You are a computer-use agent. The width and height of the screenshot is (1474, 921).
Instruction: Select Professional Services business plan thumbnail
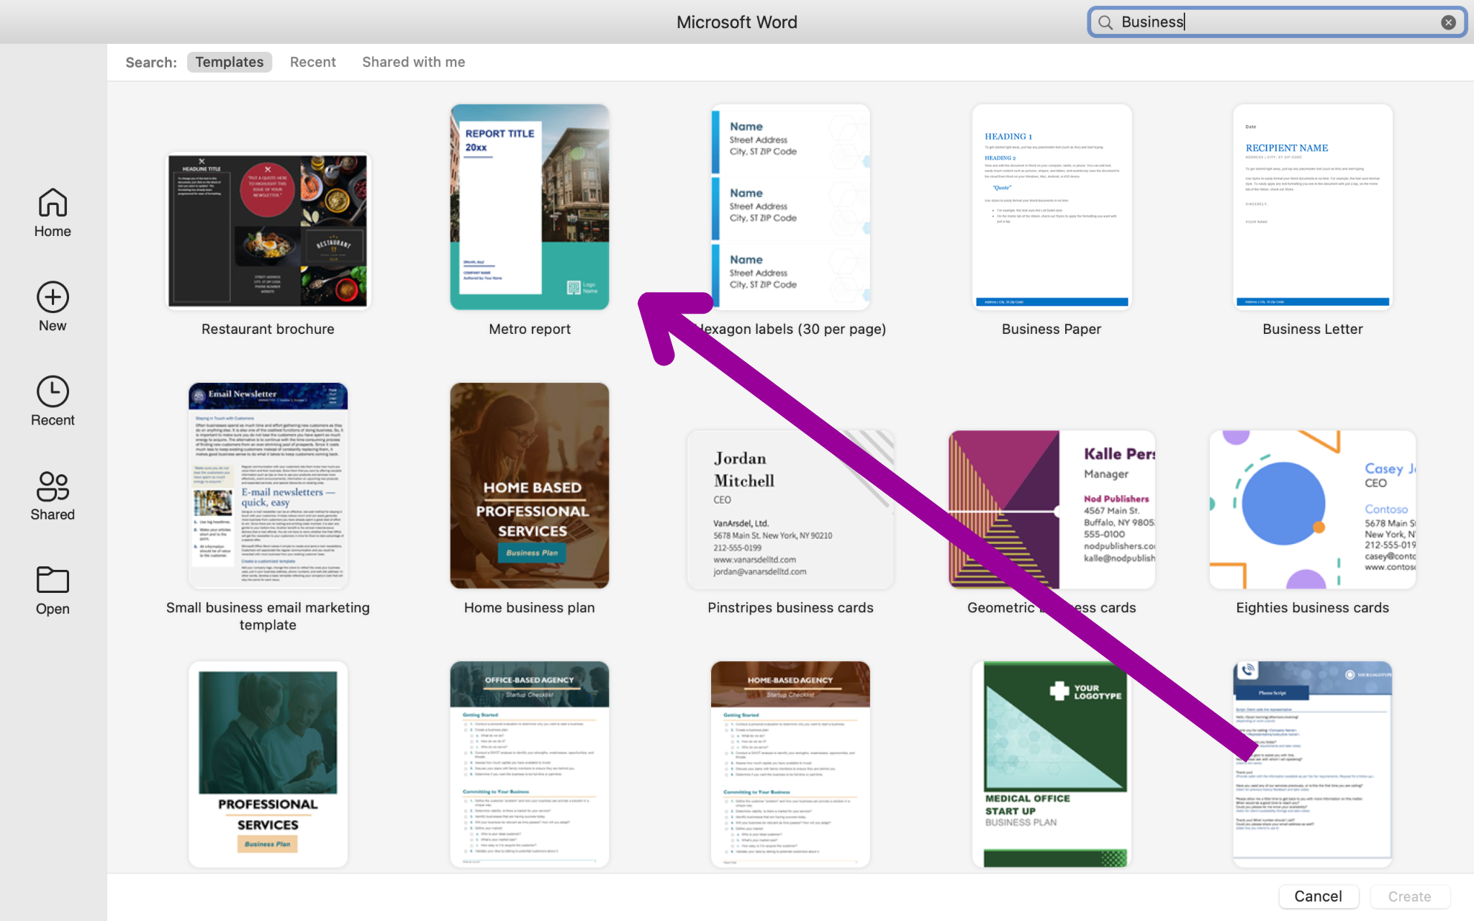pos(268,764)
